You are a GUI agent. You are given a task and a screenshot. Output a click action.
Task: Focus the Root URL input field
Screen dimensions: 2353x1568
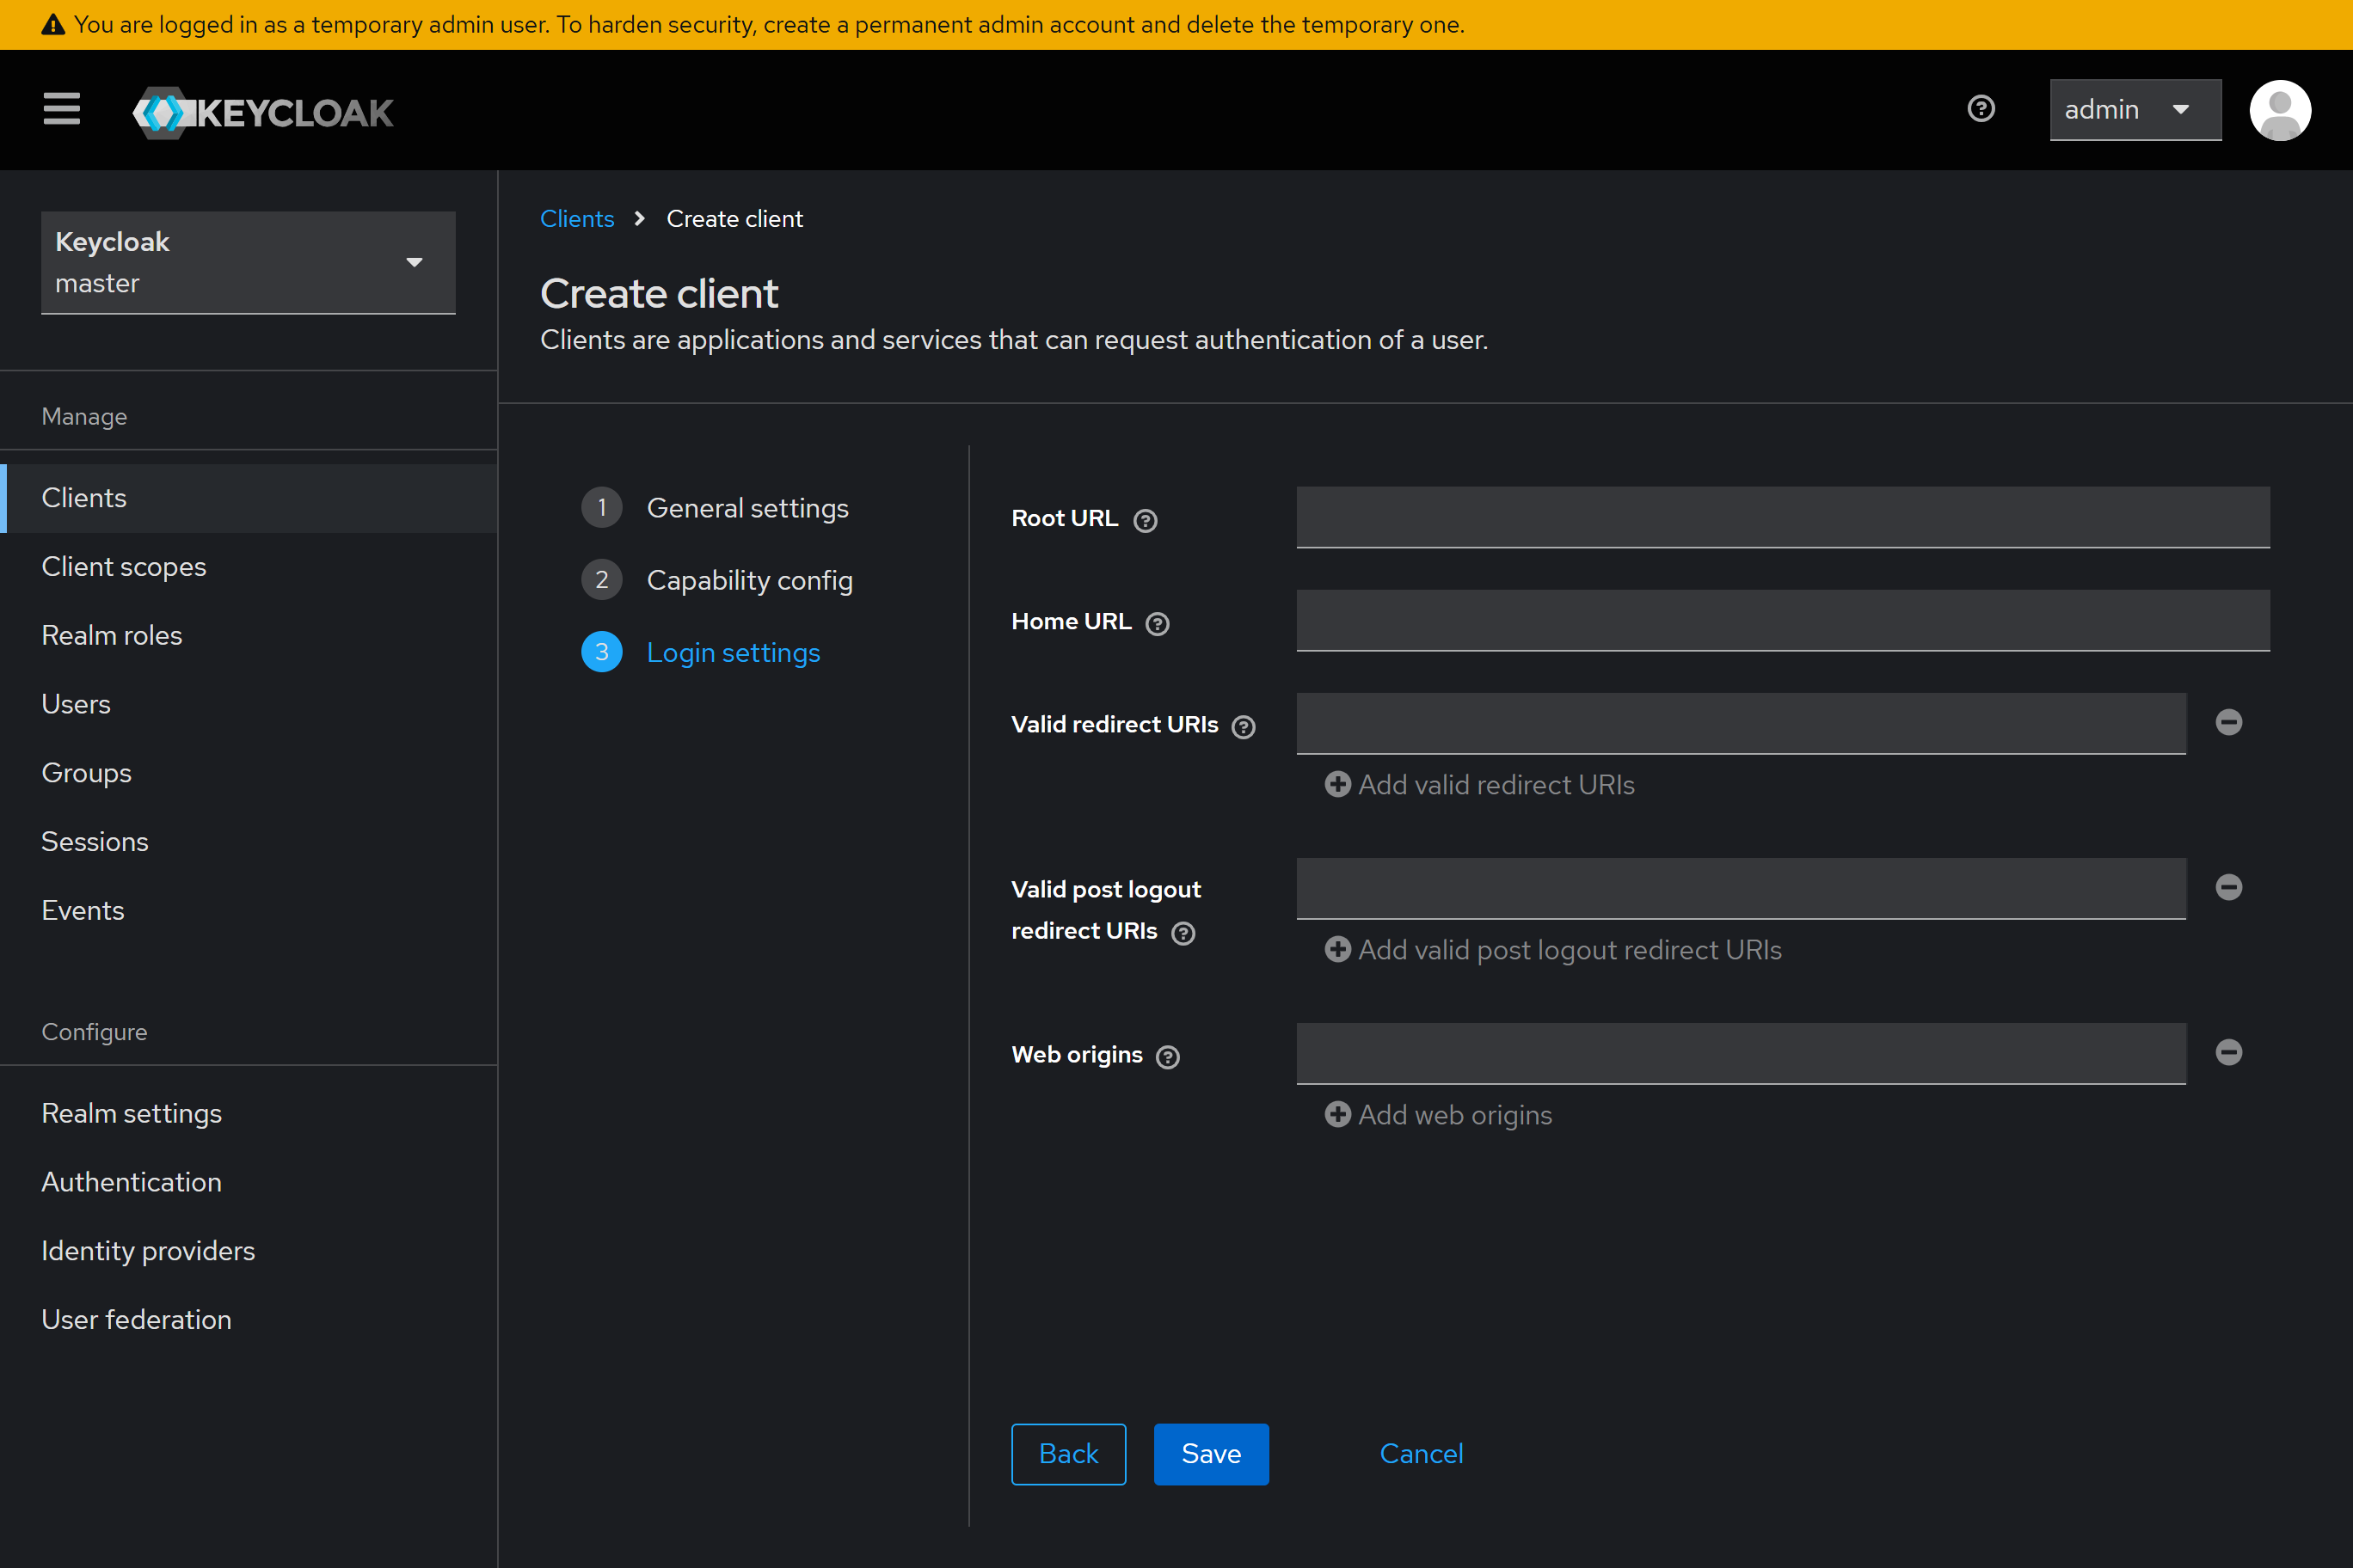[x=1783, y=517]
